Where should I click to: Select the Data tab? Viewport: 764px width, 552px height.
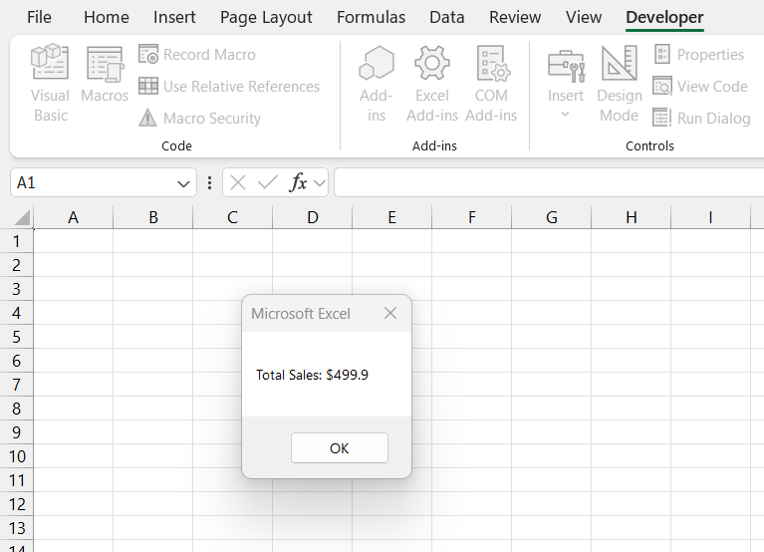(x=447, y=17)
